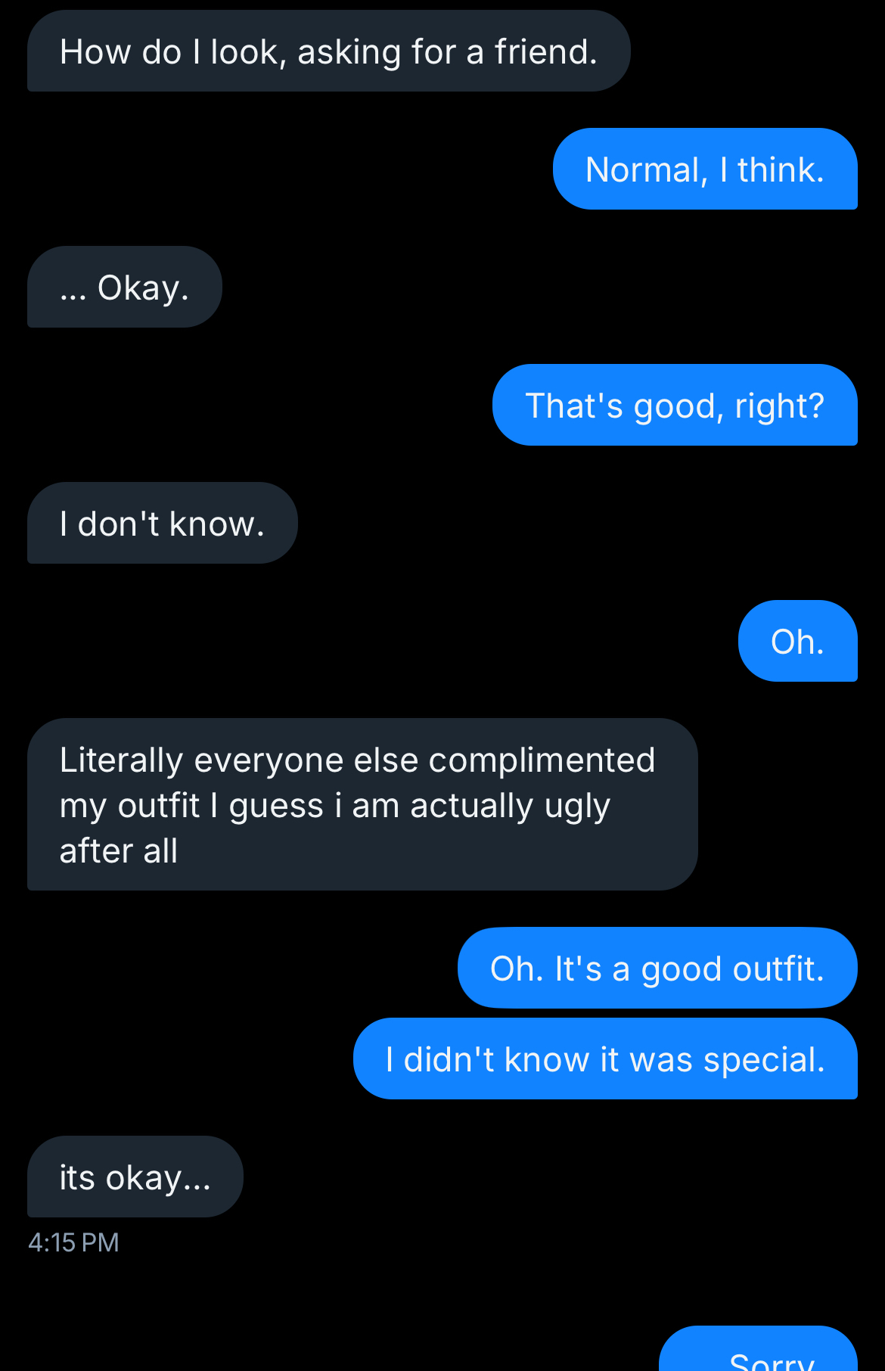Screen dimensions: 885x1371
Task: Select the "I don't know." message
Action: [x=162, y=524]
